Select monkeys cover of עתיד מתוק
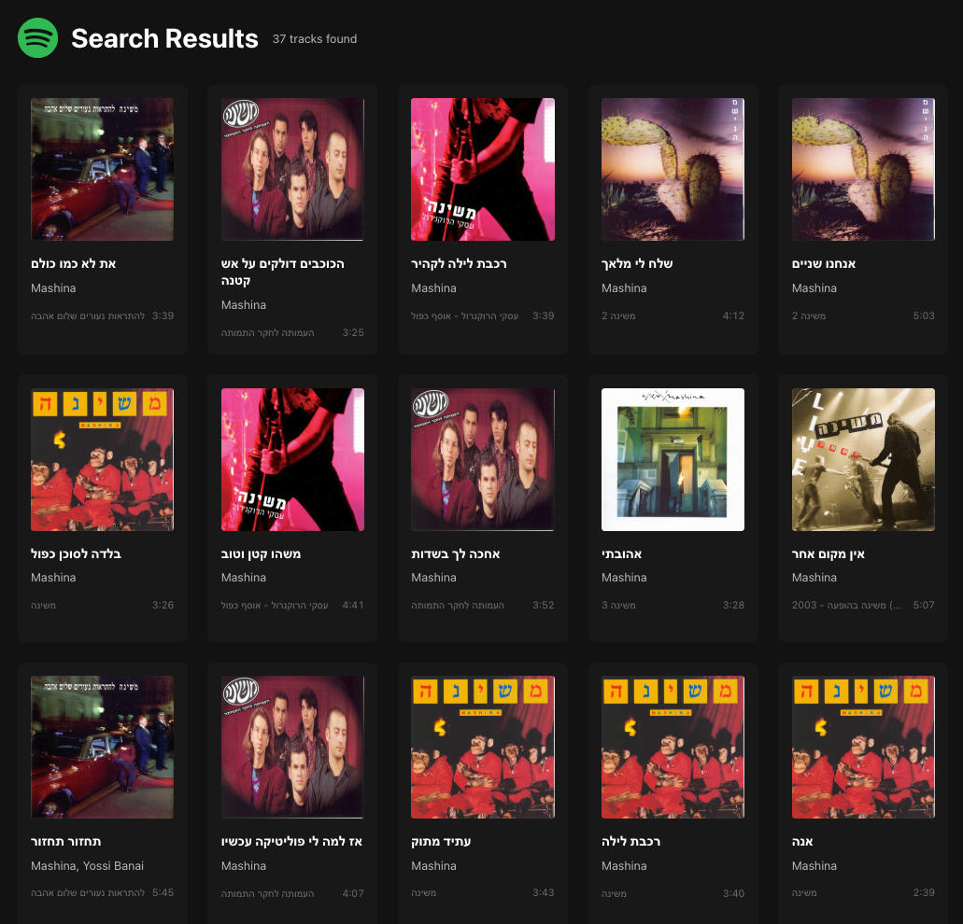The height and width of the screenshot is (924, 963). (x=483, y=748)
